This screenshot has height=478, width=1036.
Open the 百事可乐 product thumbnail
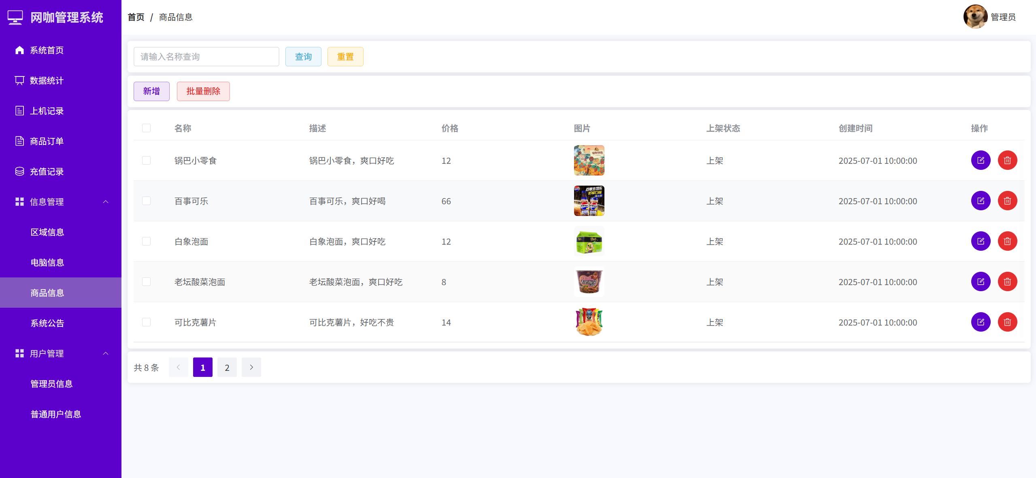[589, 201]
